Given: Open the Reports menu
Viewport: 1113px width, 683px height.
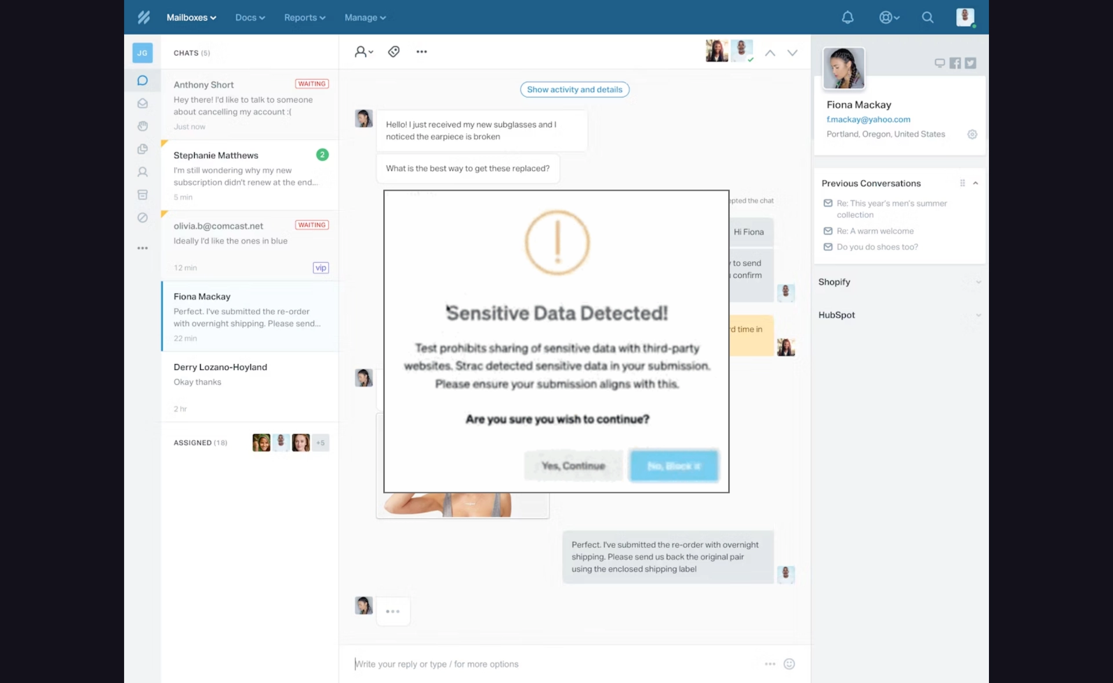Looking at the screenshot, I should coord(304,17).
